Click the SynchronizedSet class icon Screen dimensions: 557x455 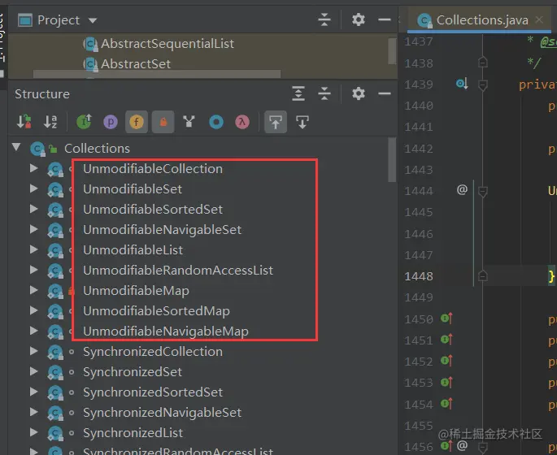[x=55, y=372]
